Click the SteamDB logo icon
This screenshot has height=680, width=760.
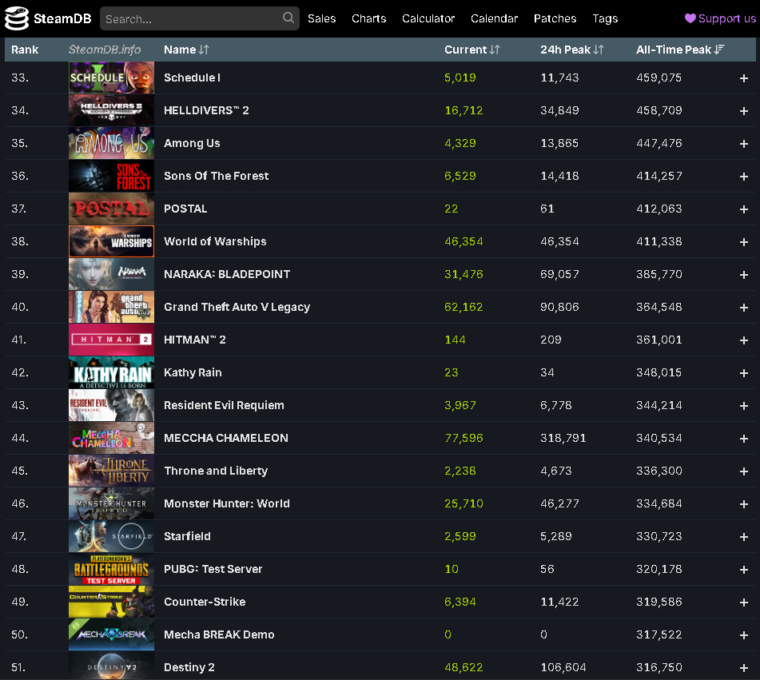(x=17, y=18)
